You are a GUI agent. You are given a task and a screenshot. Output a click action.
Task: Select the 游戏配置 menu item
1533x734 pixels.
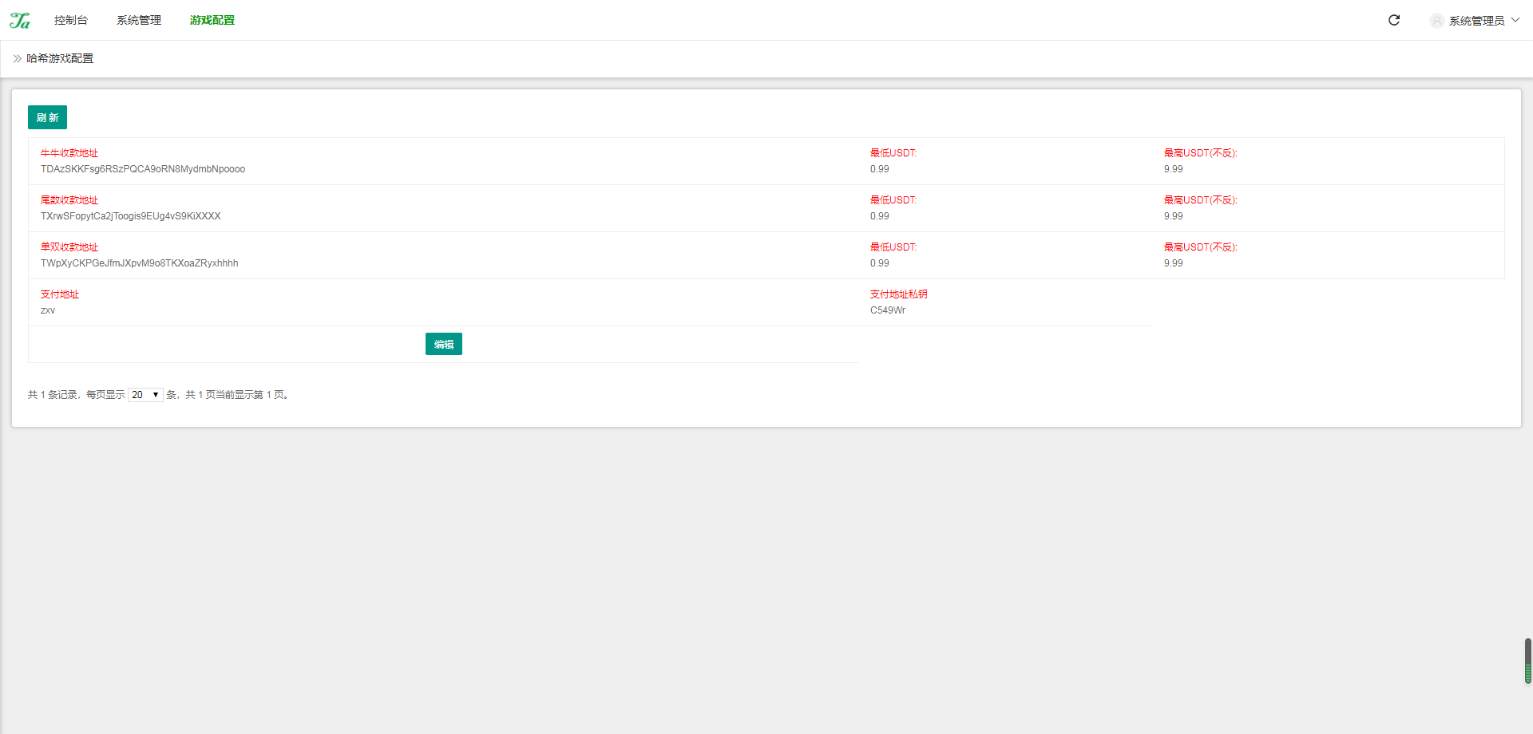click(212, 20)
